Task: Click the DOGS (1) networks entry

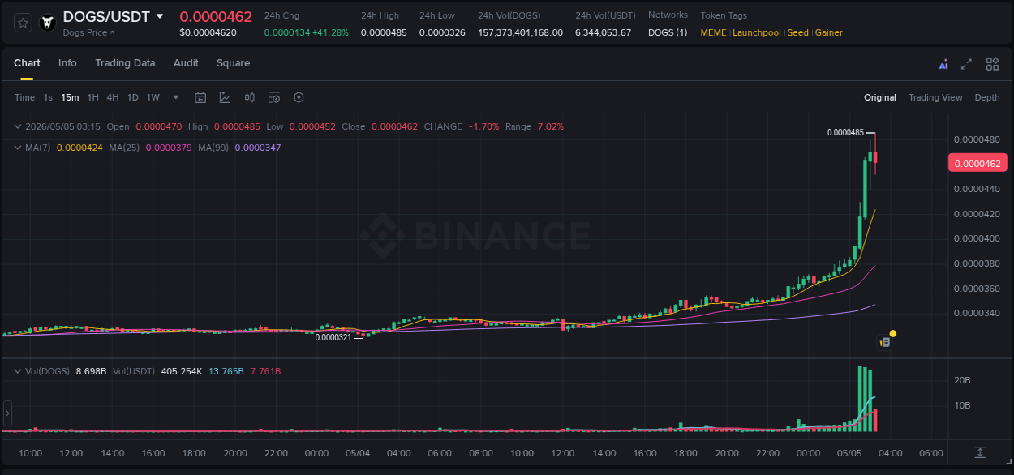Action: tap(668, 32)
